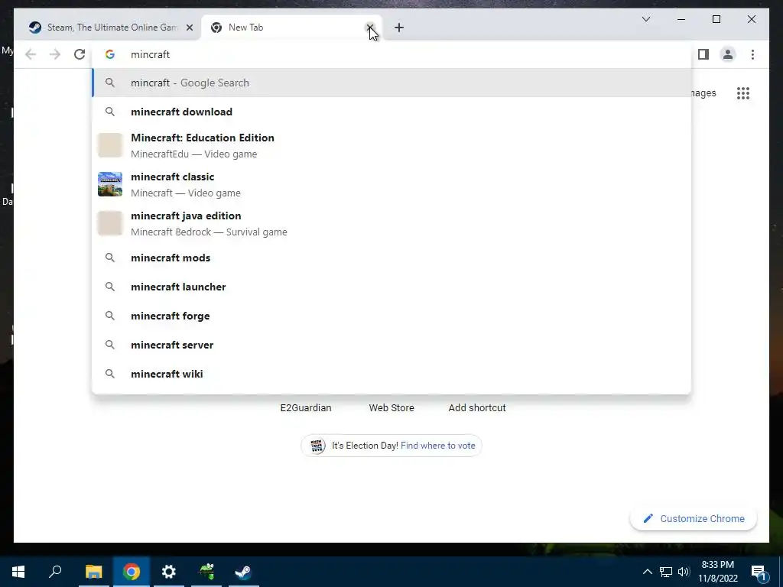
Task: Select 'minecraft wiki' suggestion
Action: click(x=391, y=374)
